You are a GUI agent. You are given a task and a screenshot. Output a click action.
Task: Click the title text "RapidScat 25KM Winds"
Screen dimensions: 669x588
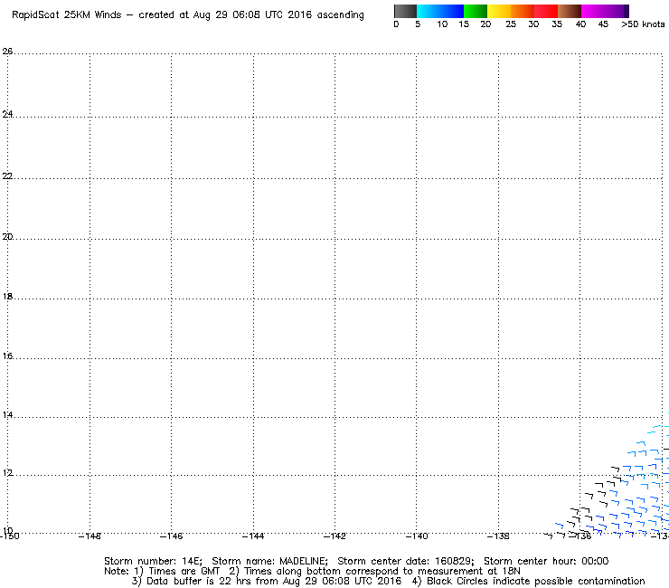coord(67,15)
